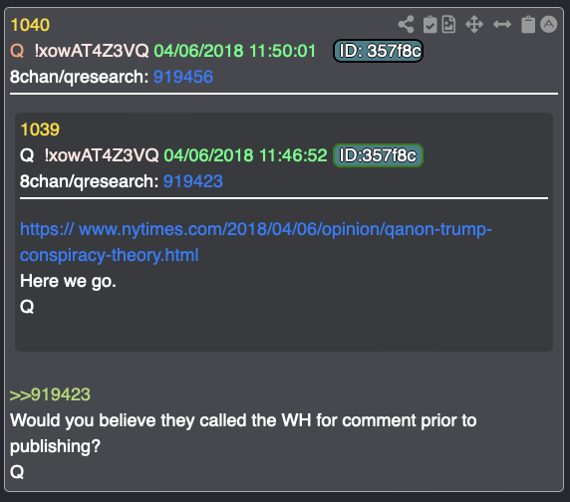Click the orange Q author name
This screenshot has height=502, width=570.
click(x=17, y=51)
